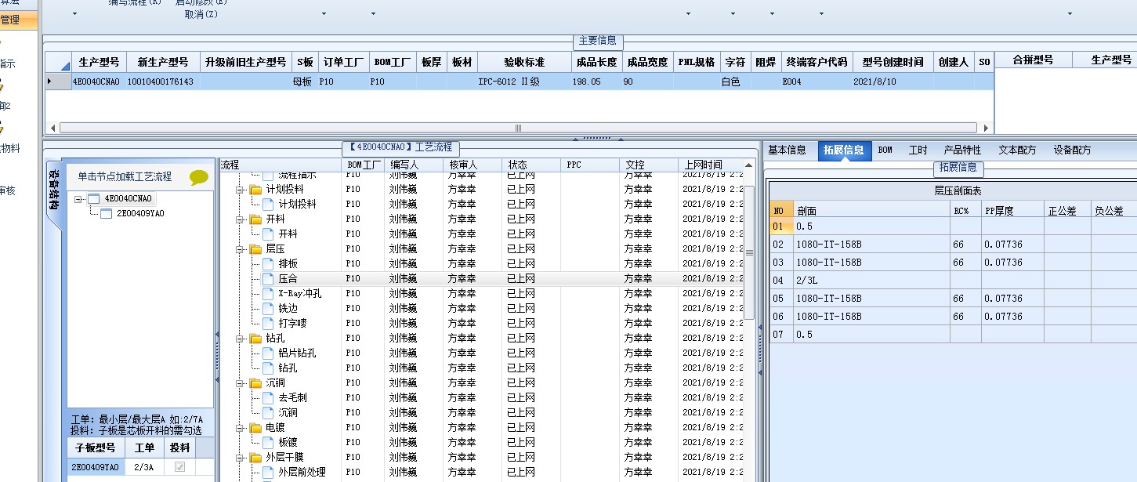The width and height of the screenshot is (1137, 482).
Task: Select the 压合 process row
Action: pyautogui.click(x=482, y=279)
